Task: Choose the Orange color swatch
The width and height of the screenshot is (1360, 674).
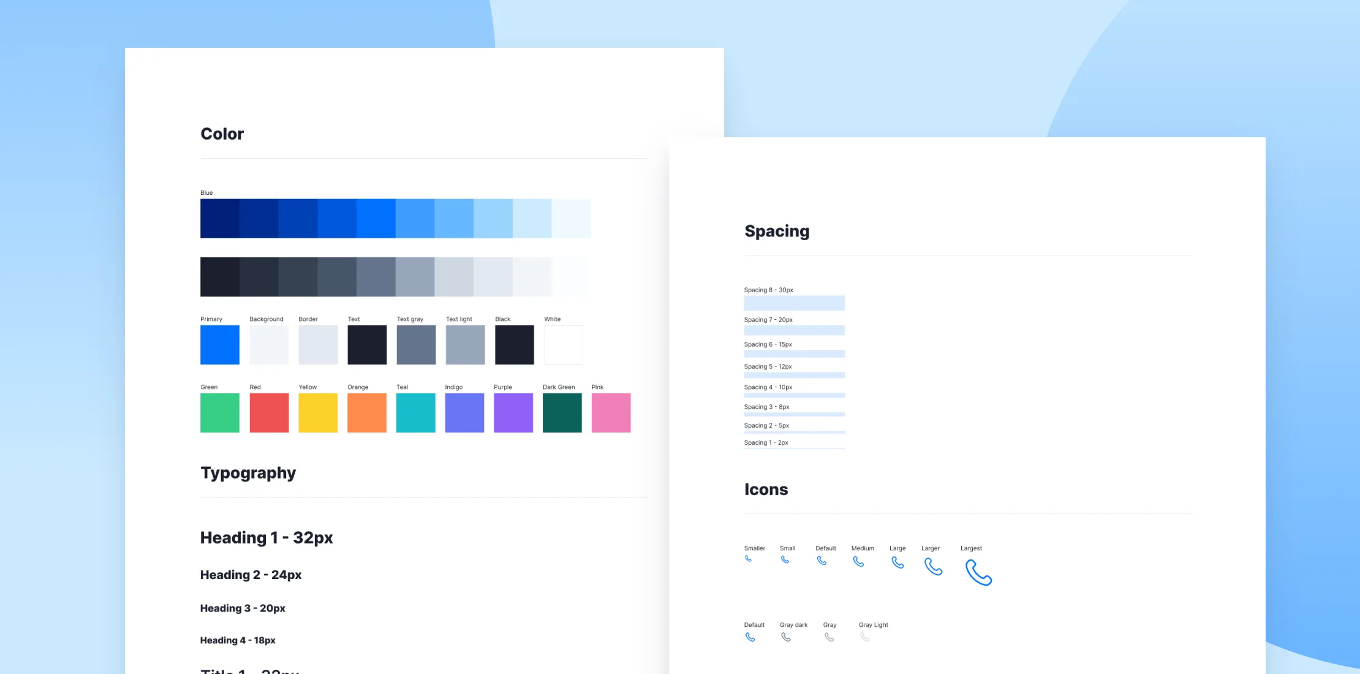Action: [x=367, y=413]
